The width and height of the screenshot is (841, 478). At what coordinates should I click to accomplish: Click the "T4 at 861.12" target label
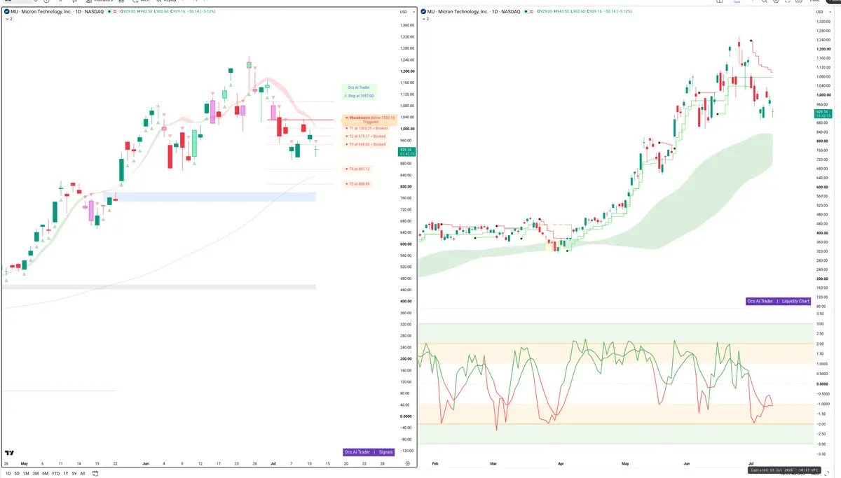357,169
